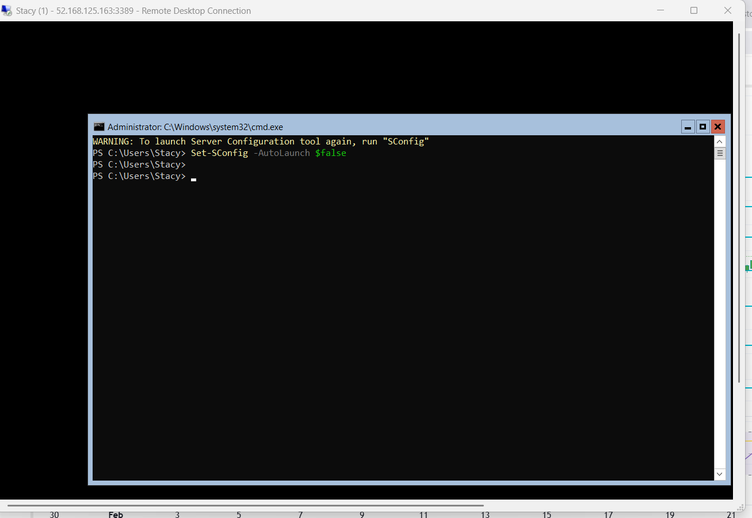
Task: Maximize the Remote Desktop Connection window
Action: pyautogui.click(x=694, y=10)
